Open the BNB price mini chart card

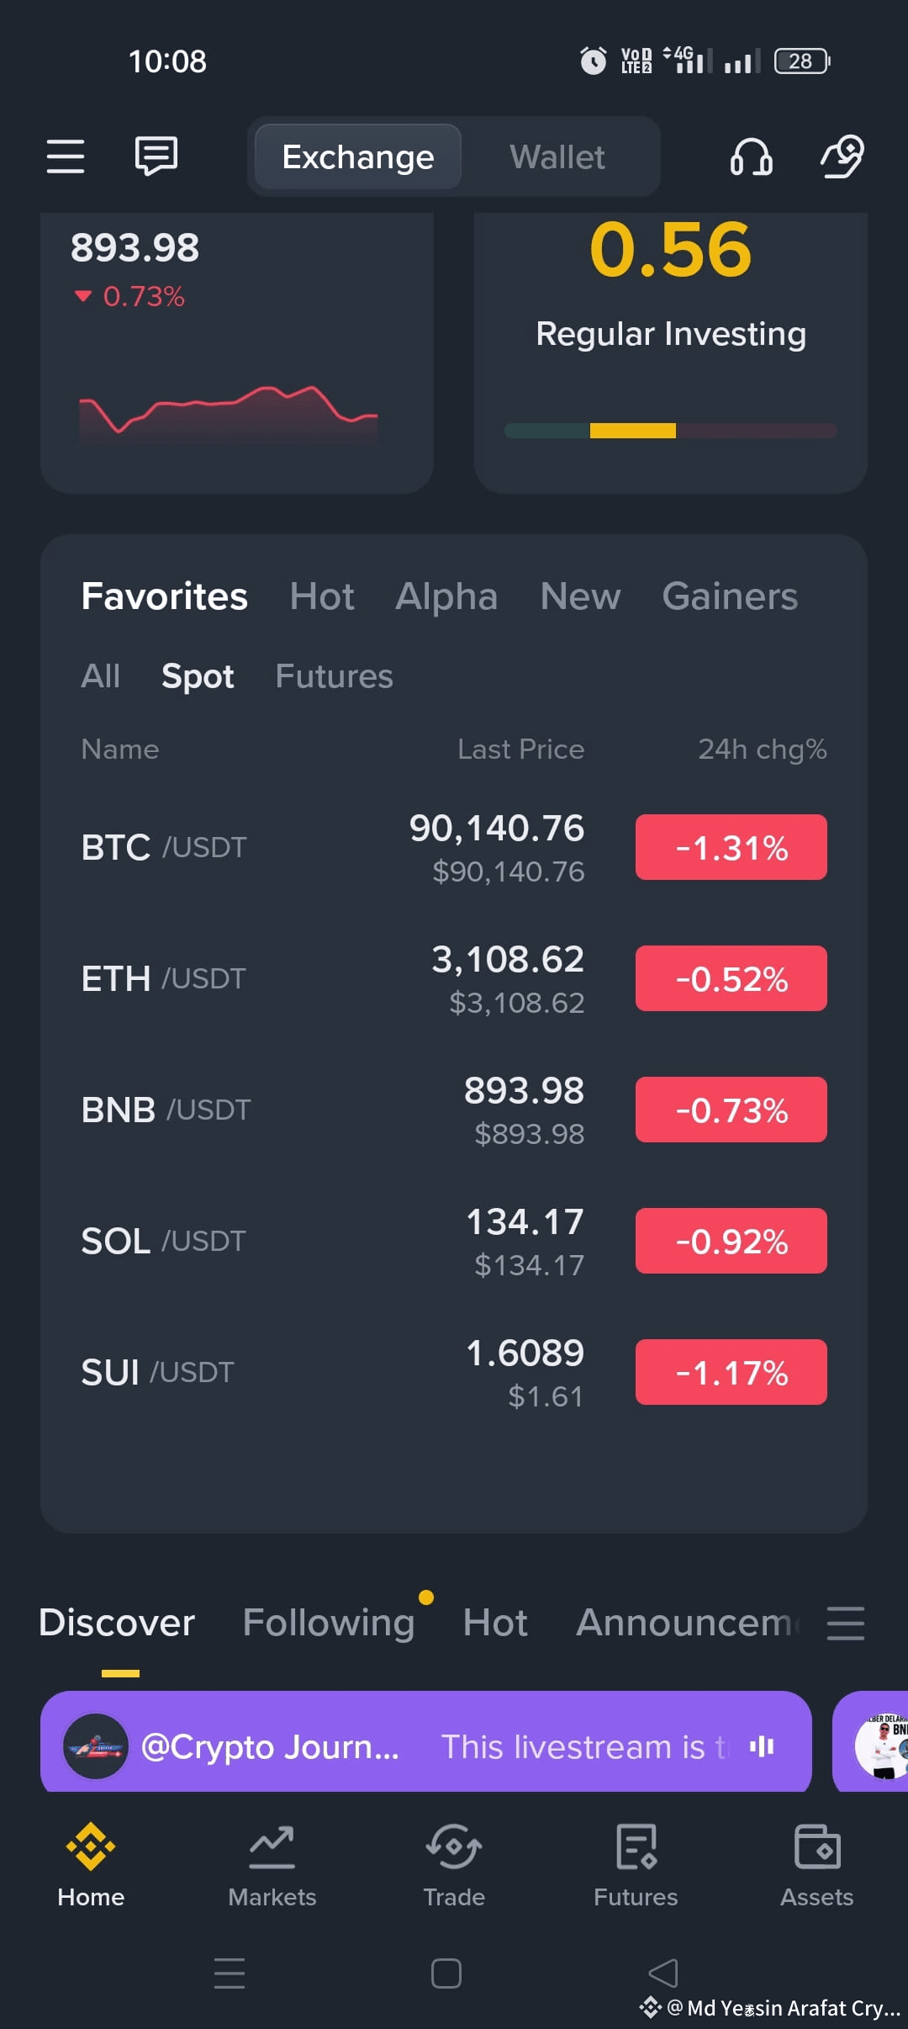237,353
